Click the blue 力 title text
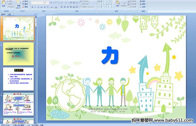Viewport: 196px width, 126px height. point(110,55)
